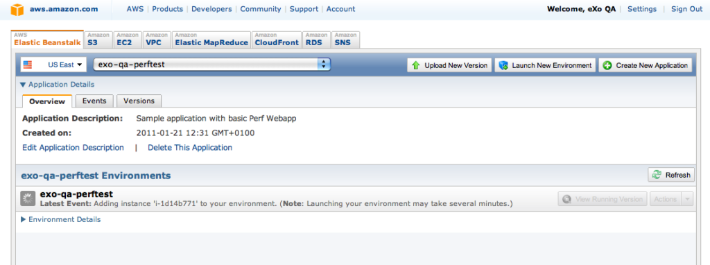Open the Actions dropdown arrow
The width and height of the screenshot is (710, 265).
click(687, 199)
